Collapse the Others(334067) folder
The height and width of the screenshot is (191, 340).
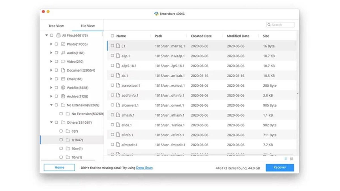(x=51, y=123)
